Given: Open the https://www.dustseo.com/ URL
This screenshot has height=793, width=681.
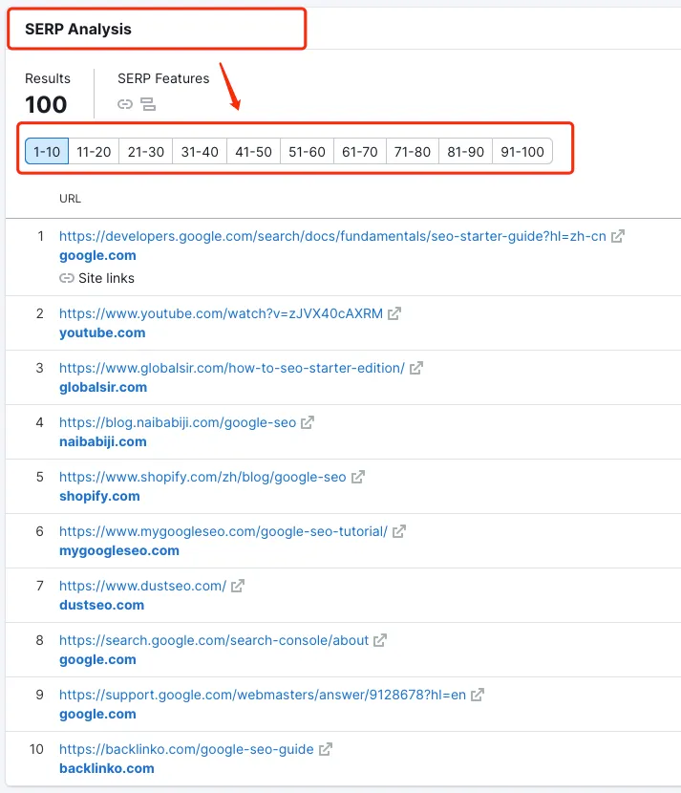Looking at the screenshot, I should pos(142,586).
